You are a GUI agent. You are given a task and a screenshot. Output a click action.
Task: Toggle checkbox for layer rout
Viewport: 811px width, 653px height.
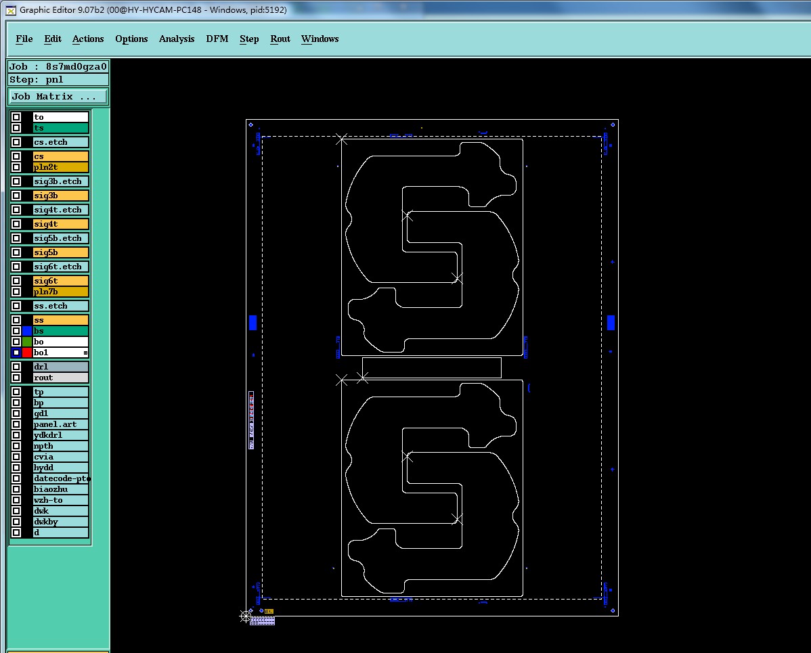tap(16, 378)
